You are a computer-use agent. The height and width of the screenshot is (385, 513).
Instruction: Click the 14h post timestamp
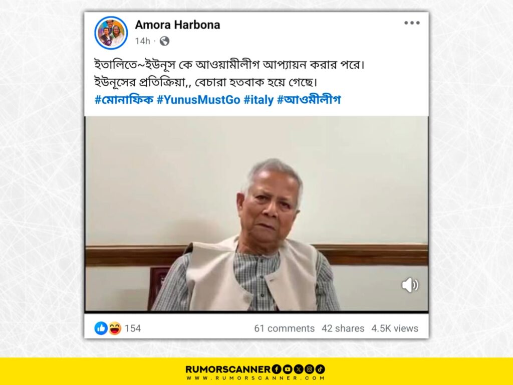(x=142, y=41)
